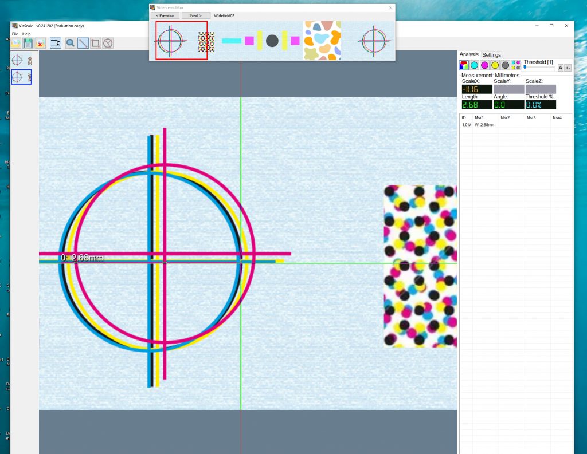This screenshot has width=587, height=454.
Task: Click the video capture source icon
Action: (56, 43)
